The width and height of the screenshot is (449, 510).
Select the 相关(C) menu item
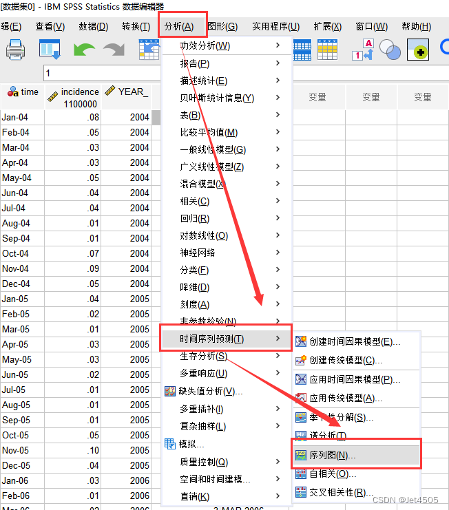(x=226, y=201)
